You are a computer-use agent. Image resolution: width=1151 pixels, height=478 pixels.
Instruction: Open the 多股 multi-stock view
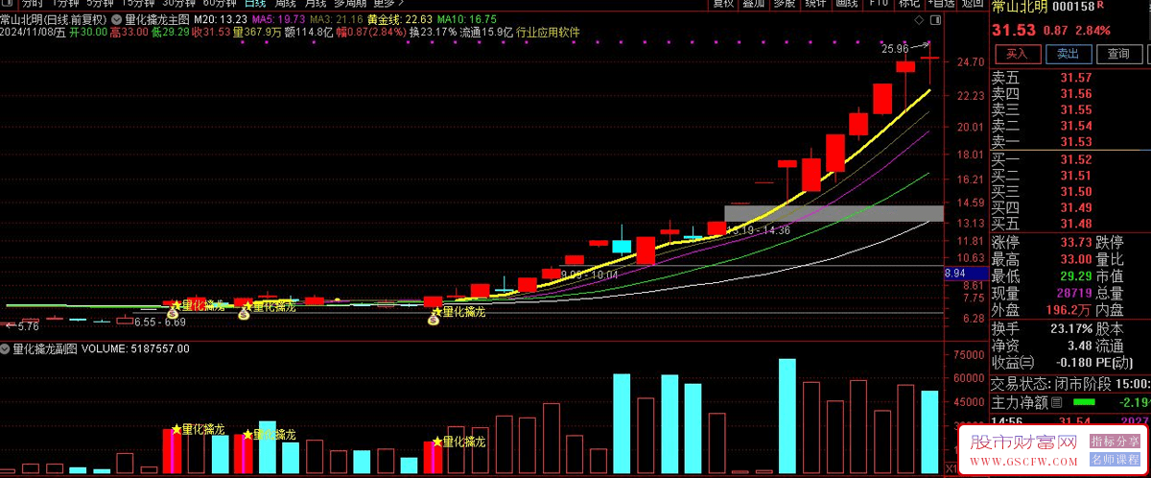784,3
